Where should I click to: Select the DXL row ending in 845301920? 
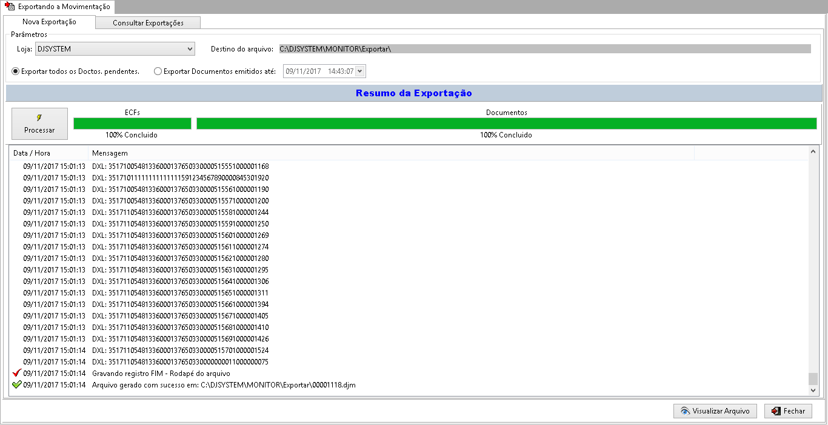pyautogui.click(x=409, y=177)
